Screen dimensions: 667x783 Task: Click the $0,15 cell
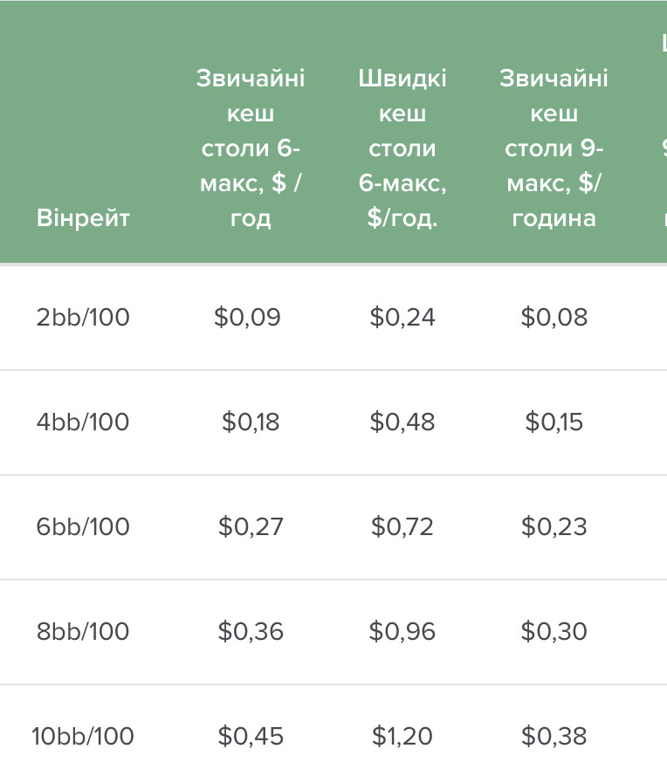(x=554, y=422)
